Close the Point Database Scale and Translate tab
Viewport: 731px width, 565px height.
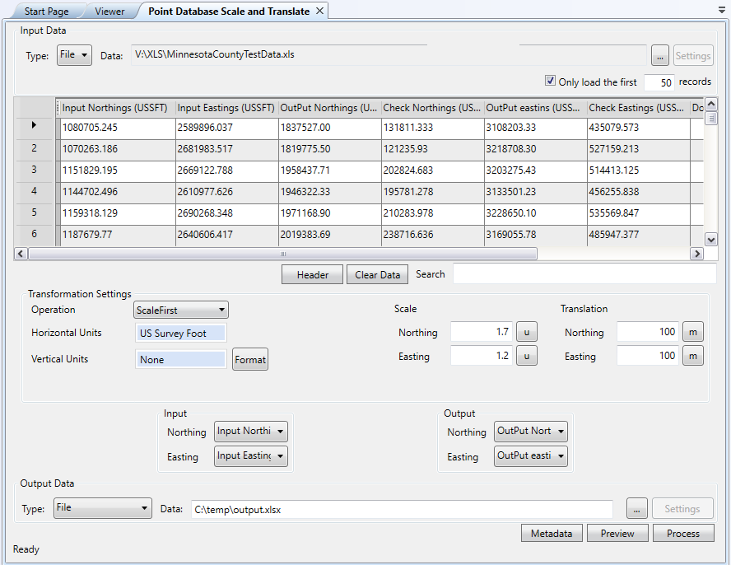320,12
